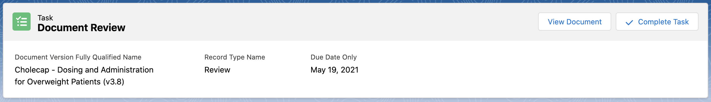Click the word Cholecap in the document name
711x102 pixels.
32,70
